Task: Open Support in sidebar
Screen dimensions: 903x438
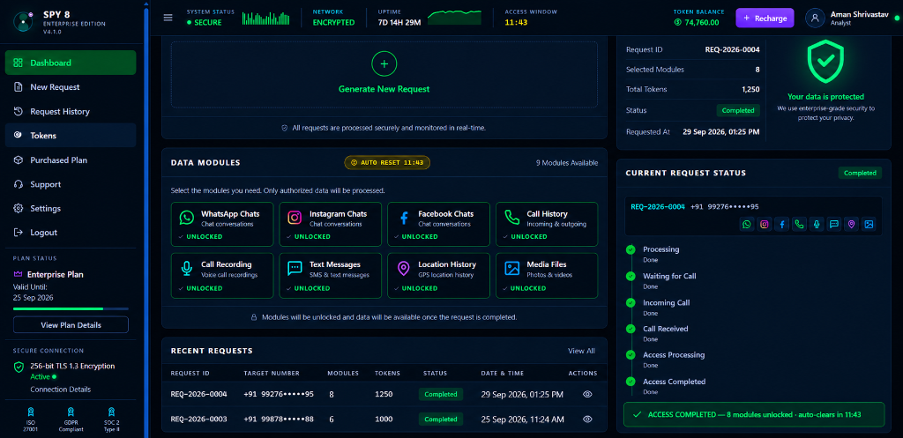Action: pos(71,184)
